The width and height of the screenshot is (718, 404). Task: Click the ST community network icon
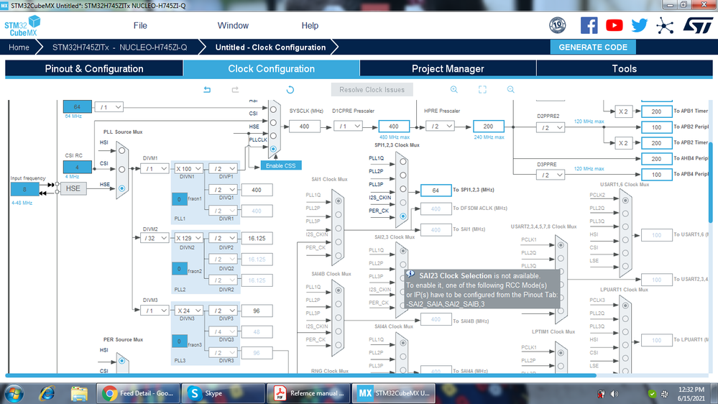coord(664,26)
